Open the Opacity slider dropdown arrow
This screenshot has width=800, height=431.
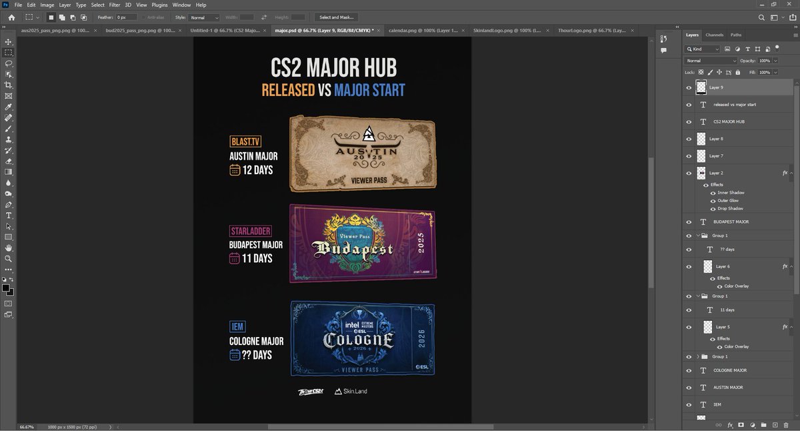(774, 61)
